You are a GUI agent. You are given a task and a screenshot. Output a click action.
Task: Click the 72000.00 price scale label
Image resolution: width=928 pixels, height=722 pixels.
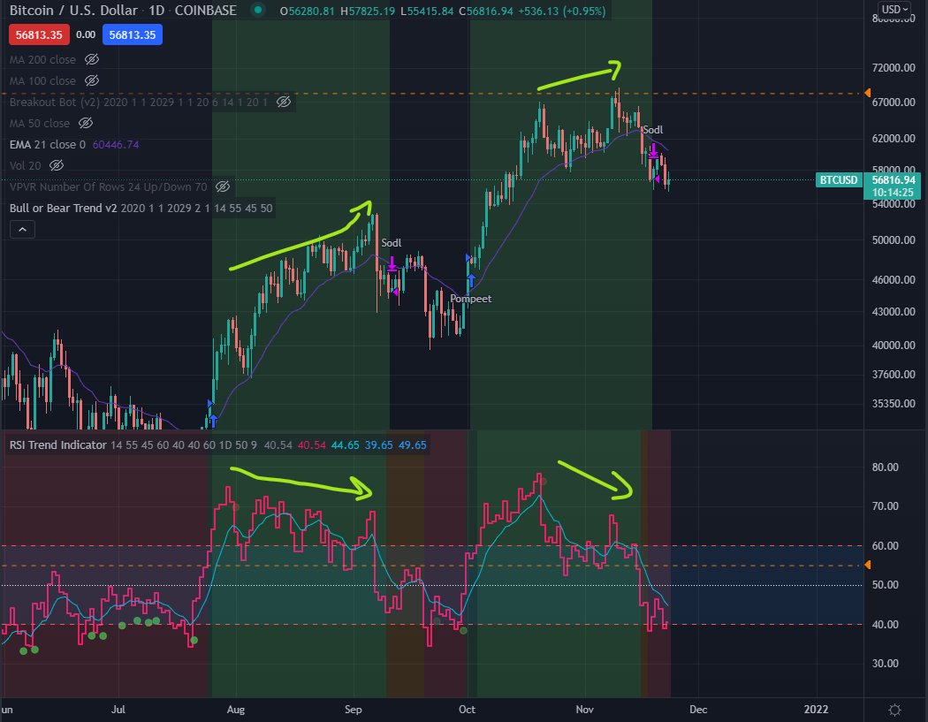[894, 67]
